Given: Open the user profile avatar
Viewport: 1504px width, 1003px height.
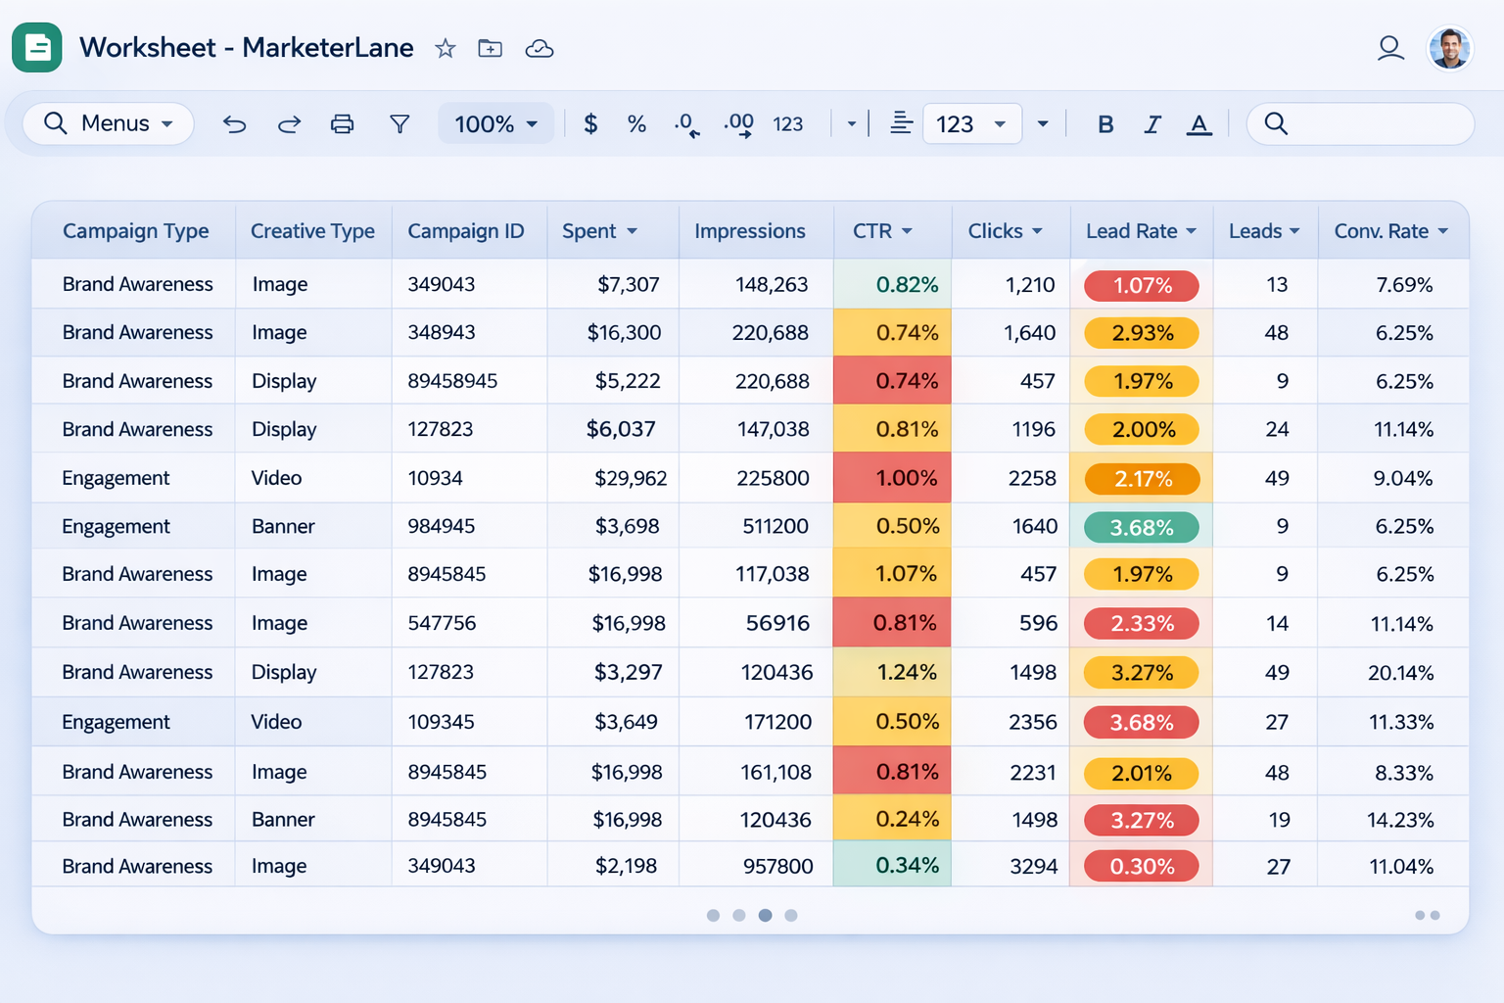Looking at the screenshot, I should [1449, 48].
